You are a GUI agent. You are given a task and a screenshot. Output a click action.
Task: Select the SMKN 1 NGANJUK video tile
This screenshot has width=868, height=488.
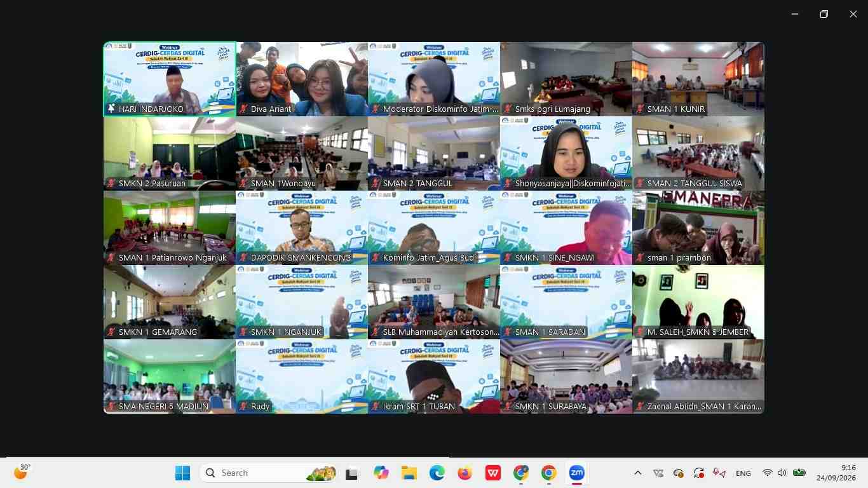click(x=302, y=302)
